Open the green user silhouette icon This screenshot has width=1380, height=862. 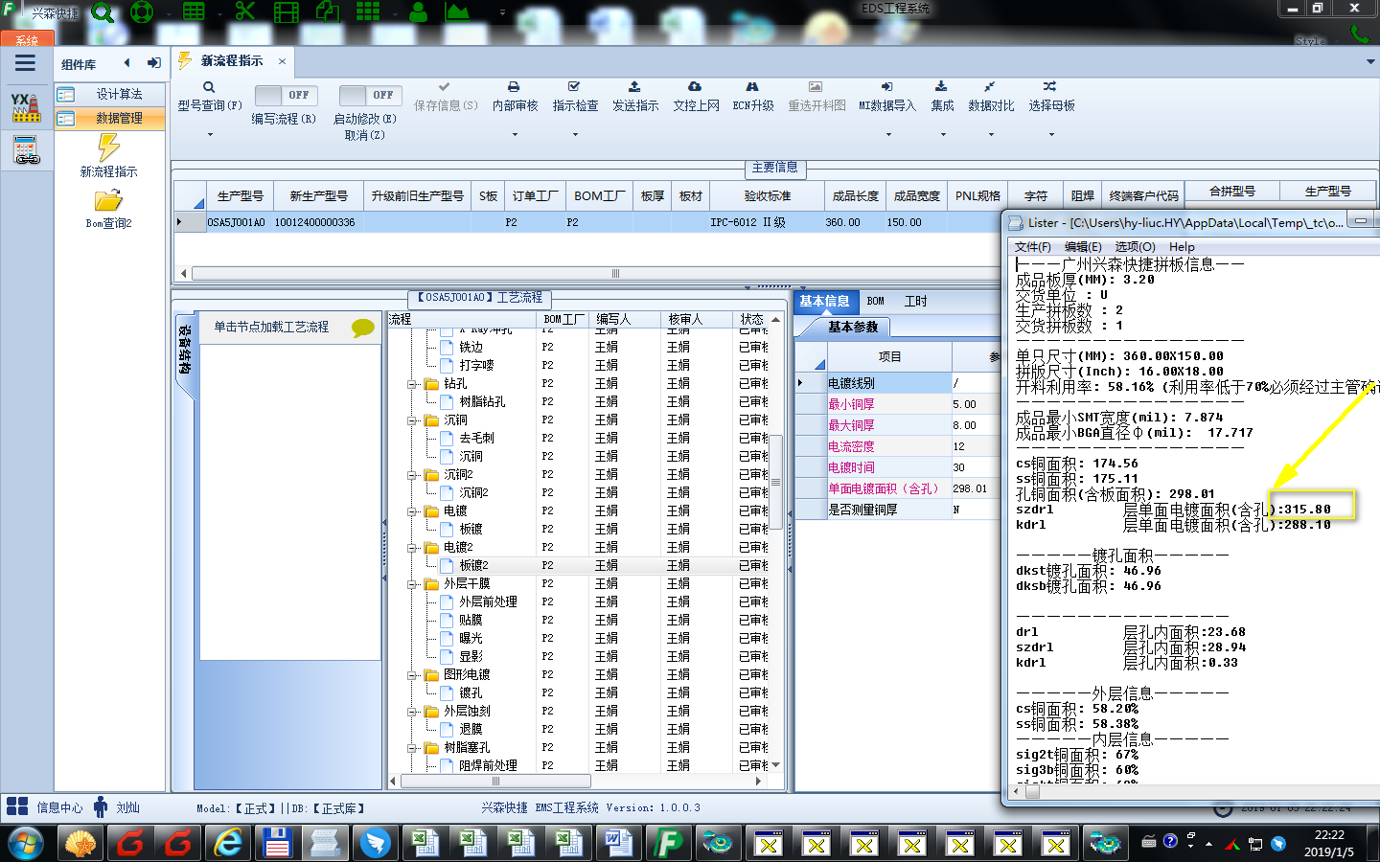[419, 12]
